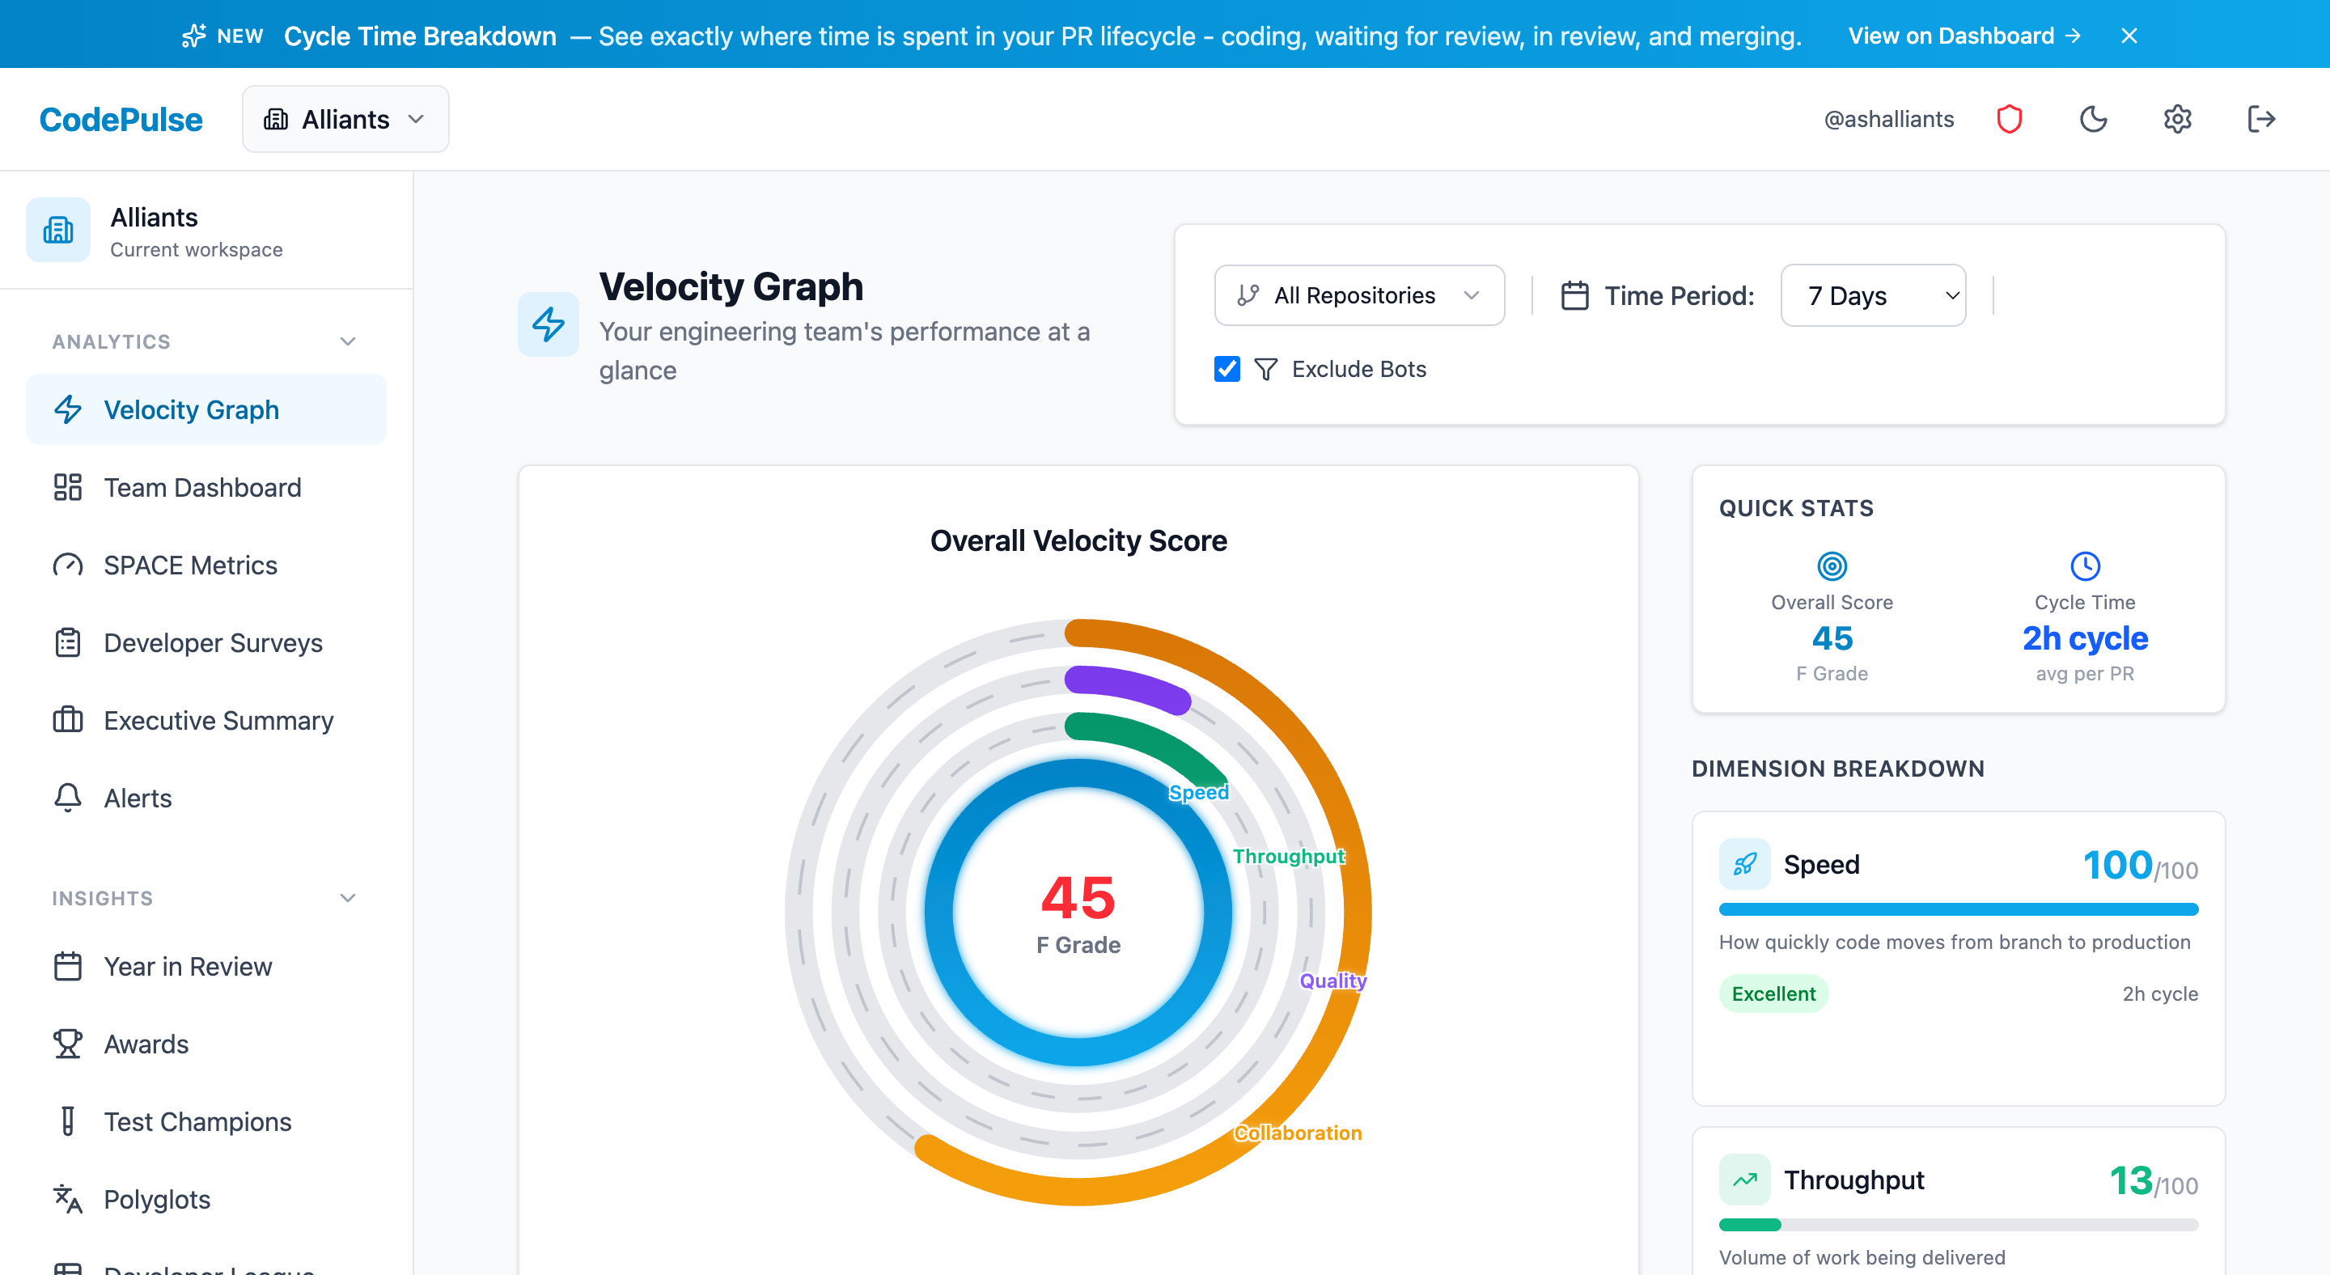Click the Awards trophy icon
The width and height of the screenshot is (2330, 1275).
68,1044
